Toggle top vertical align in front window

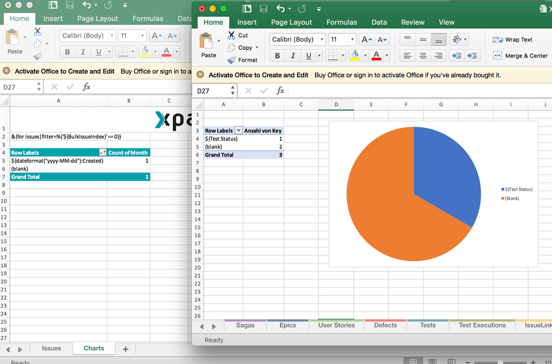(408, 39)
